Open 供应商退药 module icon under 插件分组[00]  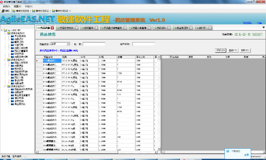click(x=12, y=36)
